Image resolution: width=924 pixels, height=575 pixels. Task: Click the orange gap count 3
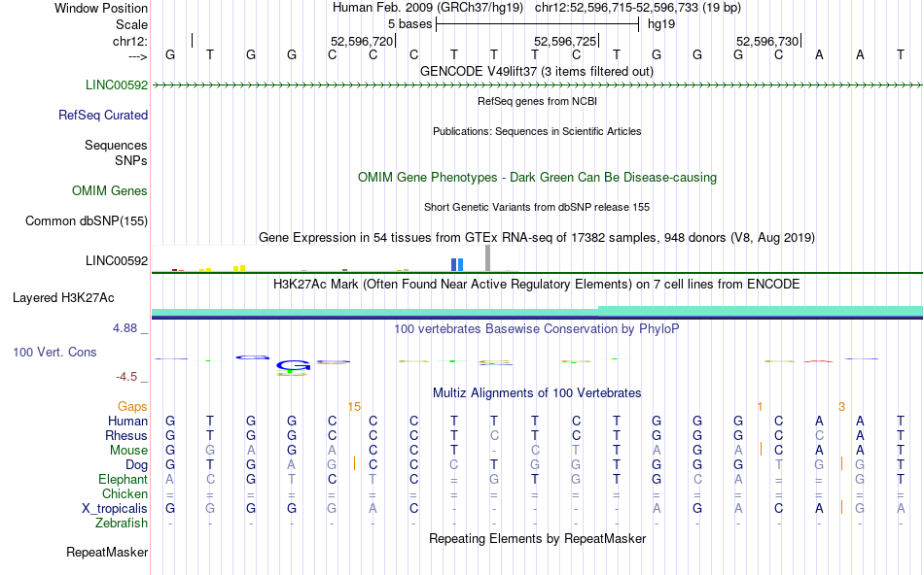tap(841, 407)
